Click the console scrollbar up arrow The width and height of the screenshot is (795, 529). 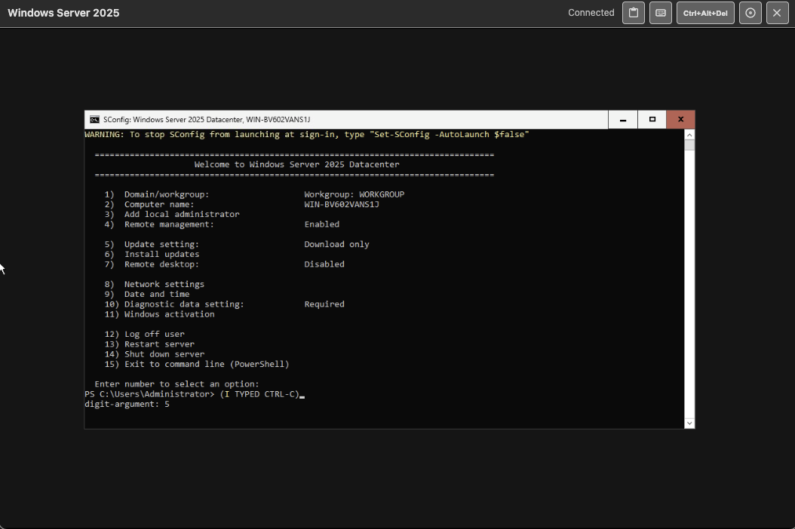coord(689,135)
